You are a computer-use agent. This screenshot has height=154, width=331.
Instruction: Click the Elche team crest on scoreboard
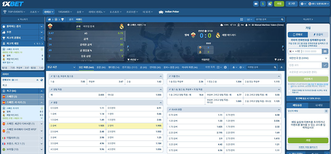(x=193, y=35)
